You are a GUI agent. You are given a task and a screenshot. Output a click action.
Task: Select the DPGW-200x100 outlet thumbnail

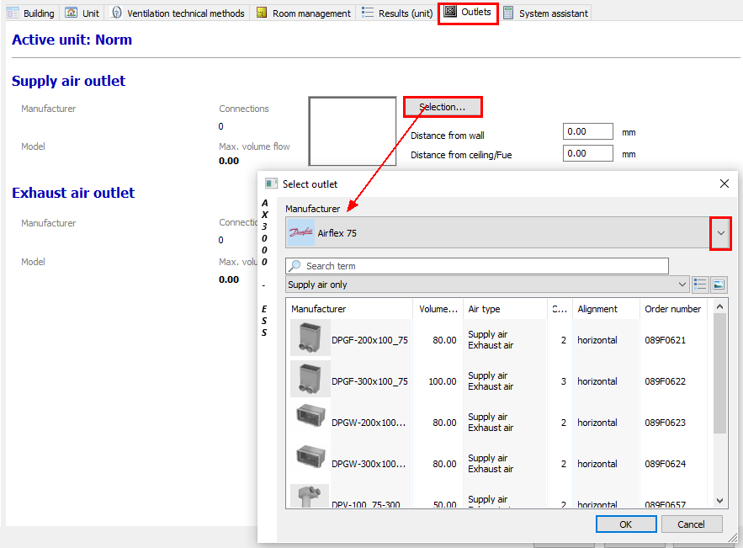point(310,417)
